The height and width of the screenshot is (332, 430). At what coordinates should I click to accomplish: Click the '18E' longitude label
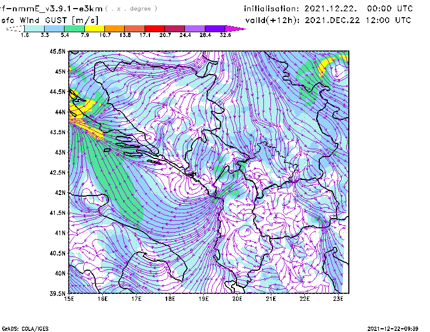[170, 299]
